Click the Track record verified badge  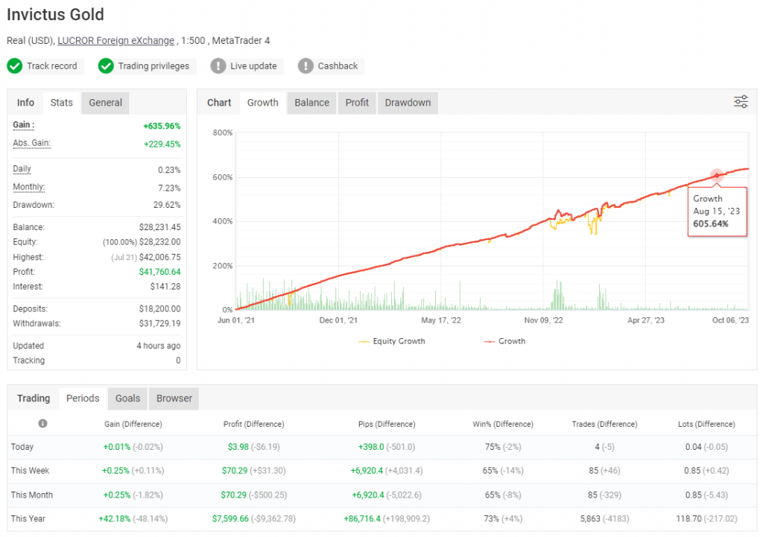pyautogui.click(x=45, y=66)
